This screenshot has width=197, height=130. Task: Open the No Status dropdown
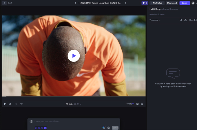click(x=157, y=3)
